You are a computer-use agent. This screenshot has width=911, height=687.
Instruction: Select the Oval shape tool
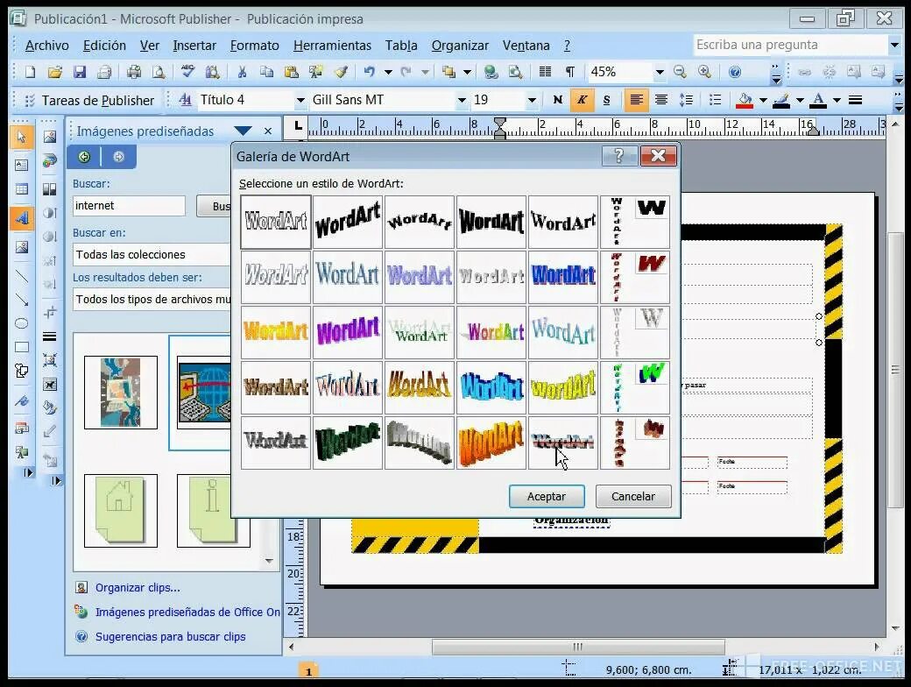coord(22,323)
